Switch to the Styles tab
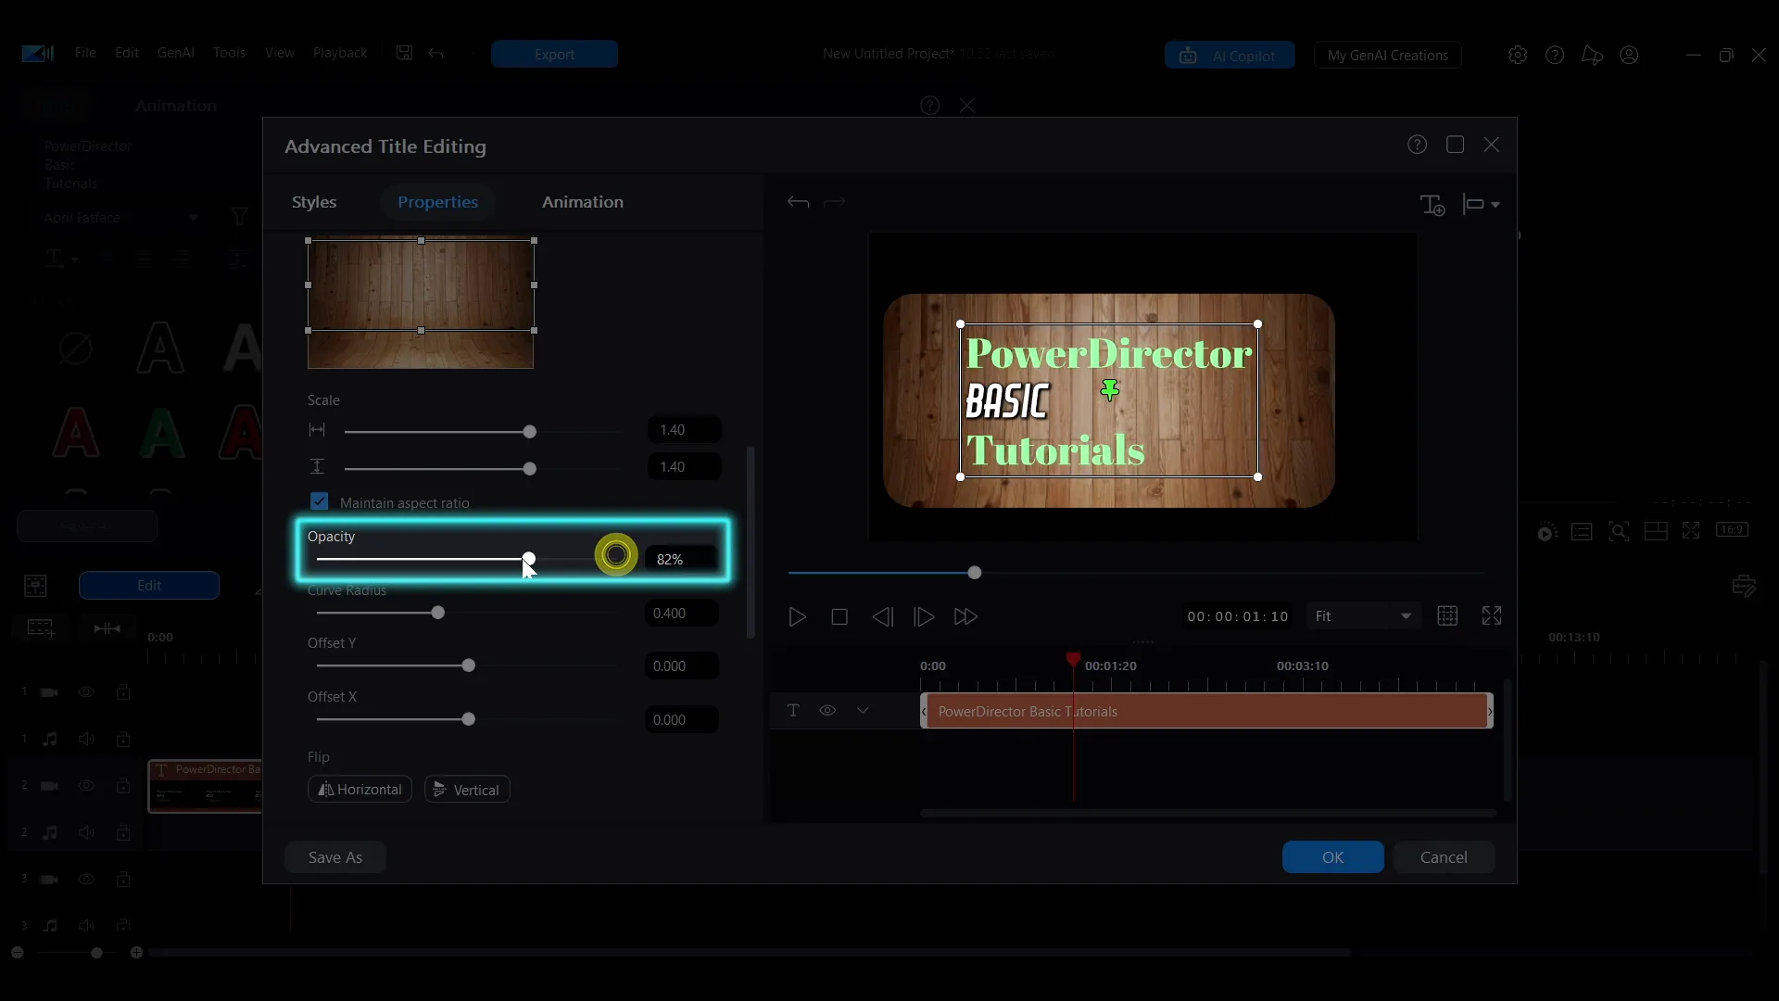1779x1001 pixels. click(x=314, y=202)
